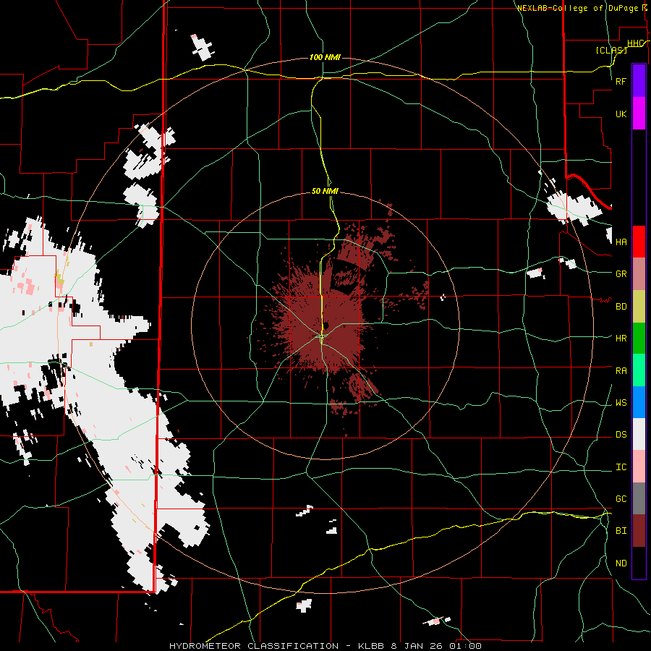This screenshot has width=651, height=651.
Task: Click the HR legend label
Action: point(621,338)
